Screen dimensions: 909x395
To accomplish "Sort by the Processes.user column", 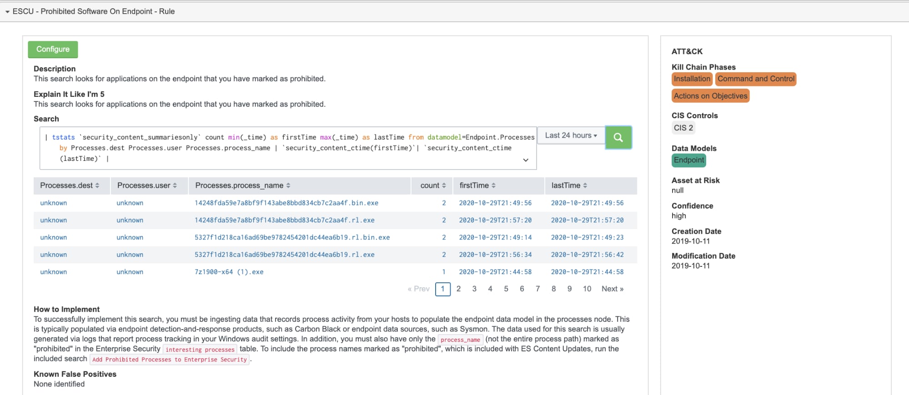I will click(149, 185).
